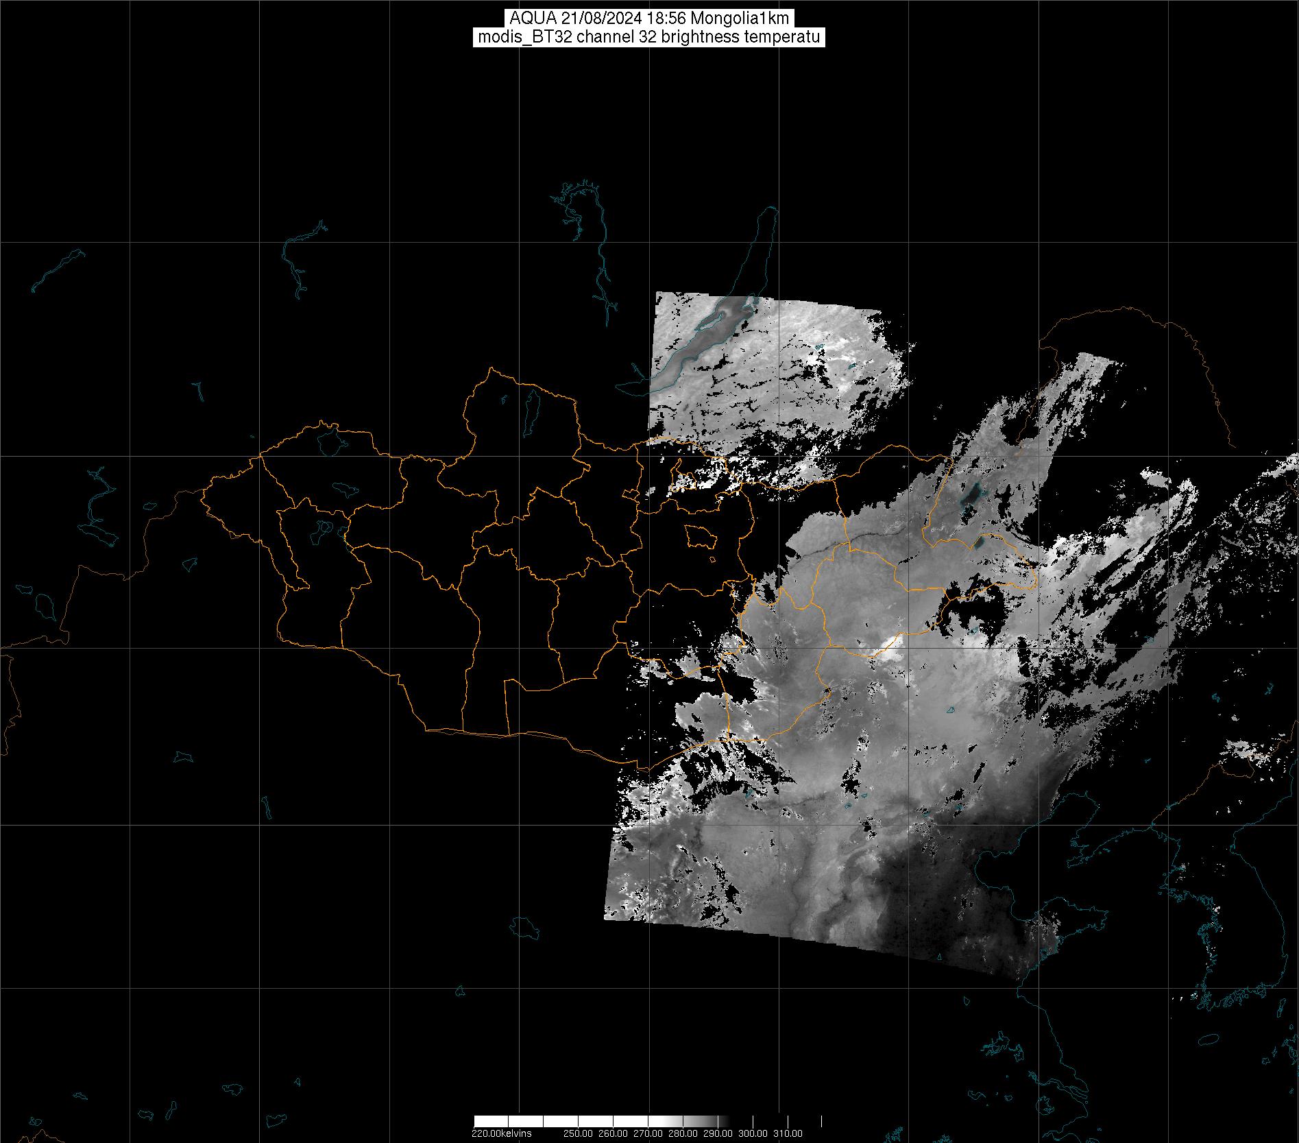Click the 290.00 label on the colorbar
This screenshot has height=1143, width=1299.
pos(718,1133)
